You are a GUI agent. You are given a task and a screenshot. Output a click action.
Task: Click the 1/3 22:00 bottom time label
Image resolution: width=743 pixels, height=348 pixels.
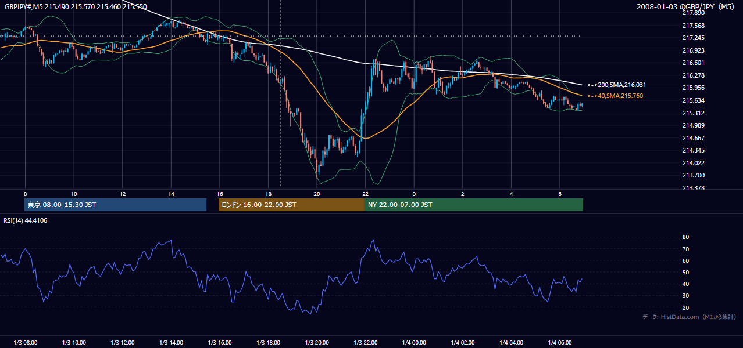coord(365,342)
